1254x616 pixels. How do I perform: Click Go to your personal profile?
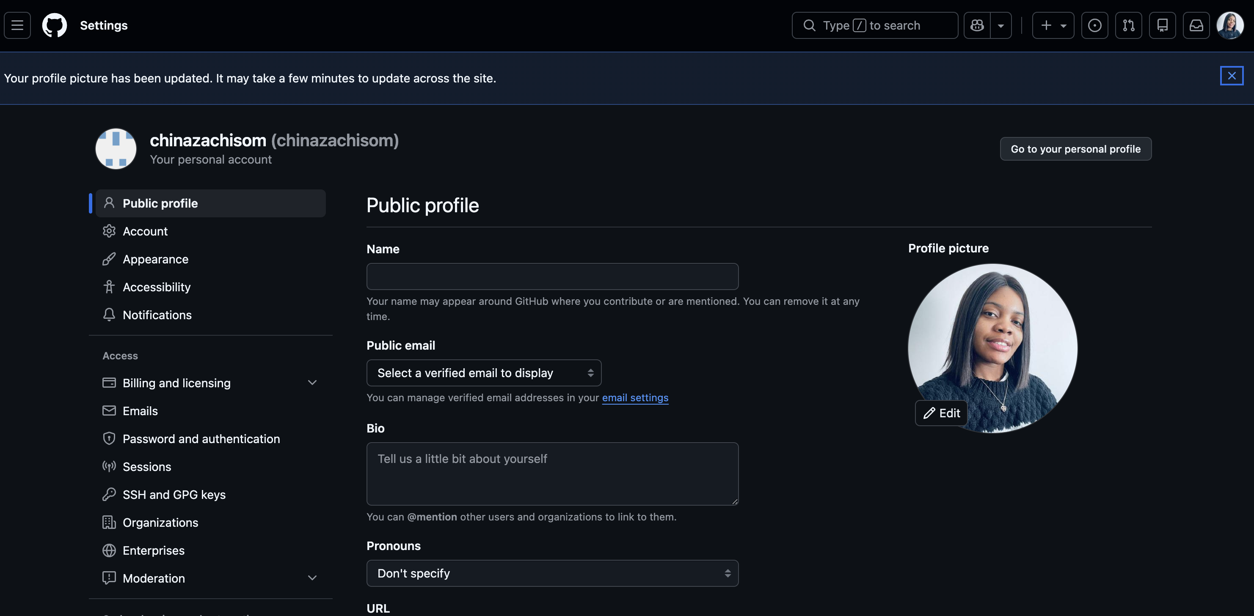pos(1075,149)
